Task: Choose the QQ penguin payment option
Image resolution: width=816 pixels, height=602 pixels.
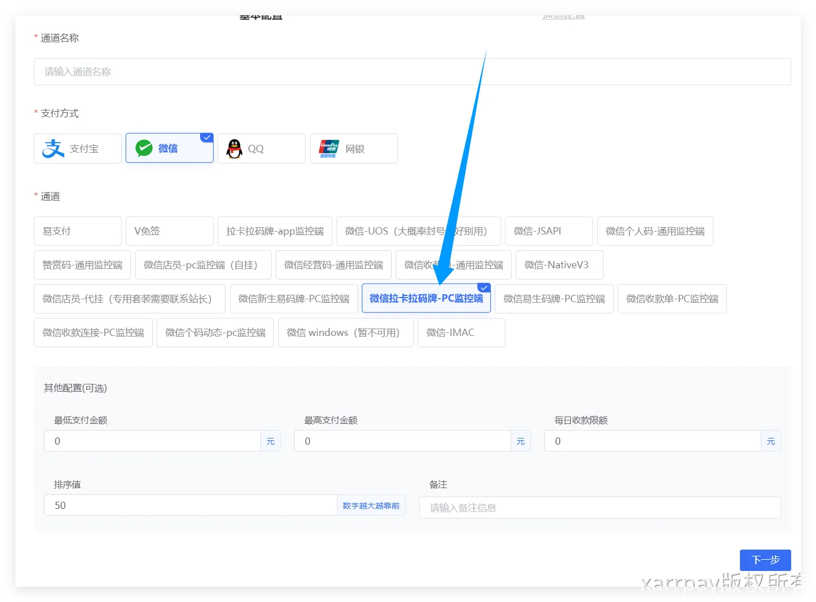Action: pos(234,149)
